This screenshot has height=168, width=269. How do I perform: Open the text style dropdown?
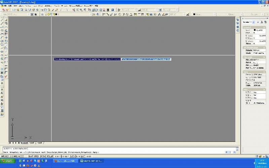[135, 10]
